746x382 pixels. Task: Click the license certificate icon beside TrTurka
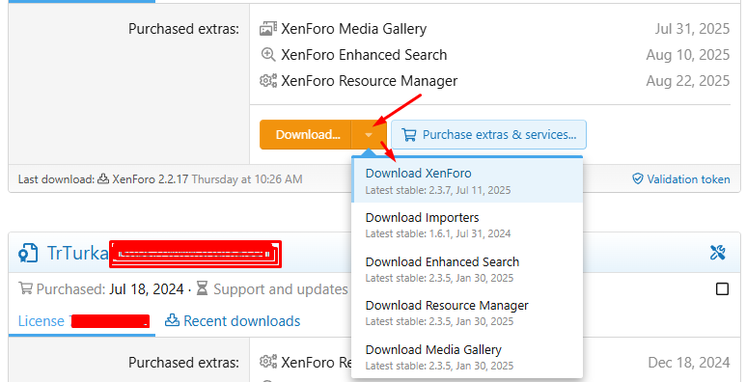tap(28, 253)
